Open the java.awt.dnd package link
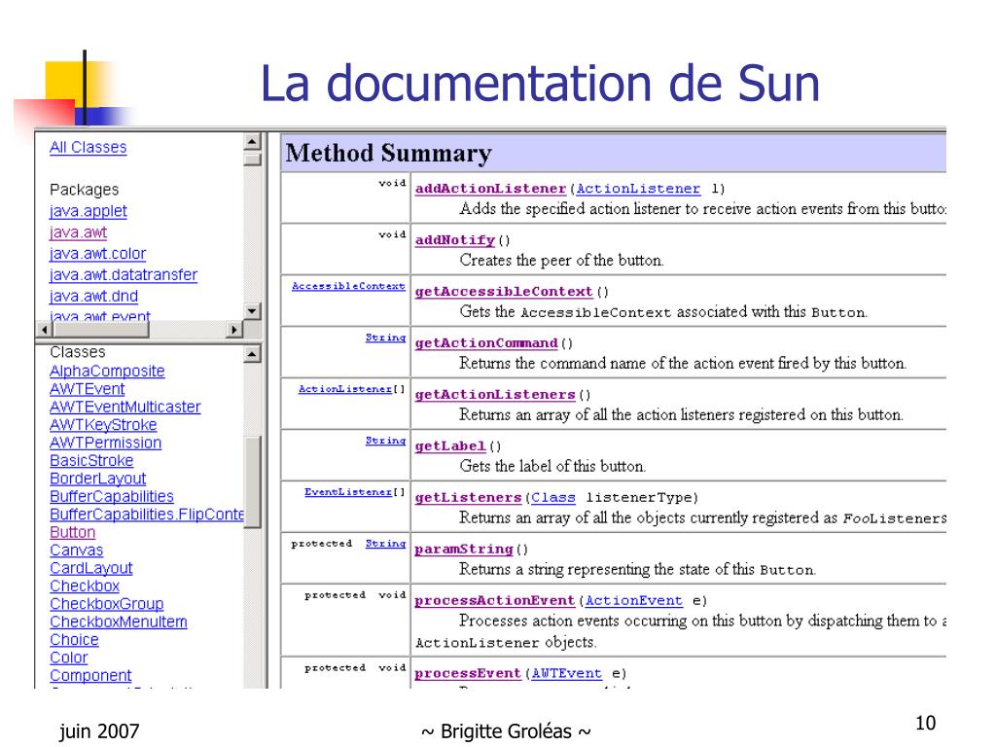The width and height of the screenshot is (996, 747). point(93,296)
